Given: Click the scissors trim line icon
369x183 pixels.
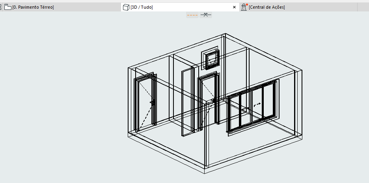Looking at the screenshot, I should pyautogui.click(x=206, y=15).
